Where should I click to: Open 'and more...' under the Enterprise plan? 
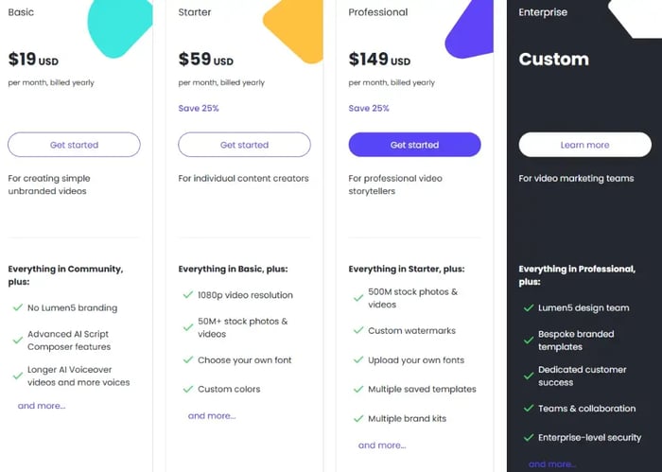click(x=549, y=464)
